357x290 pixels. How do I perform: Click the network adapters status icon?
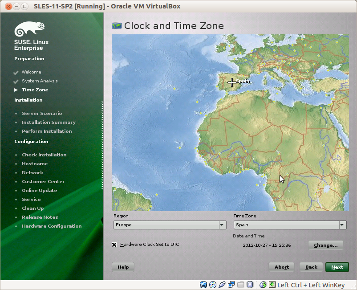tap(231, 285)
